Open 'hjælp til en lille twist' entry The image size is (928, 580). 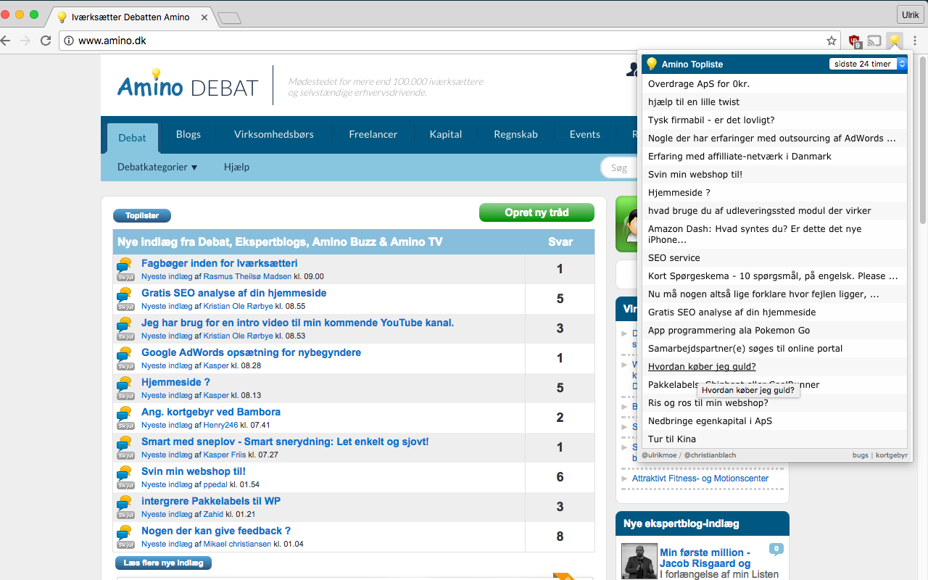click(x=694, y=101)
